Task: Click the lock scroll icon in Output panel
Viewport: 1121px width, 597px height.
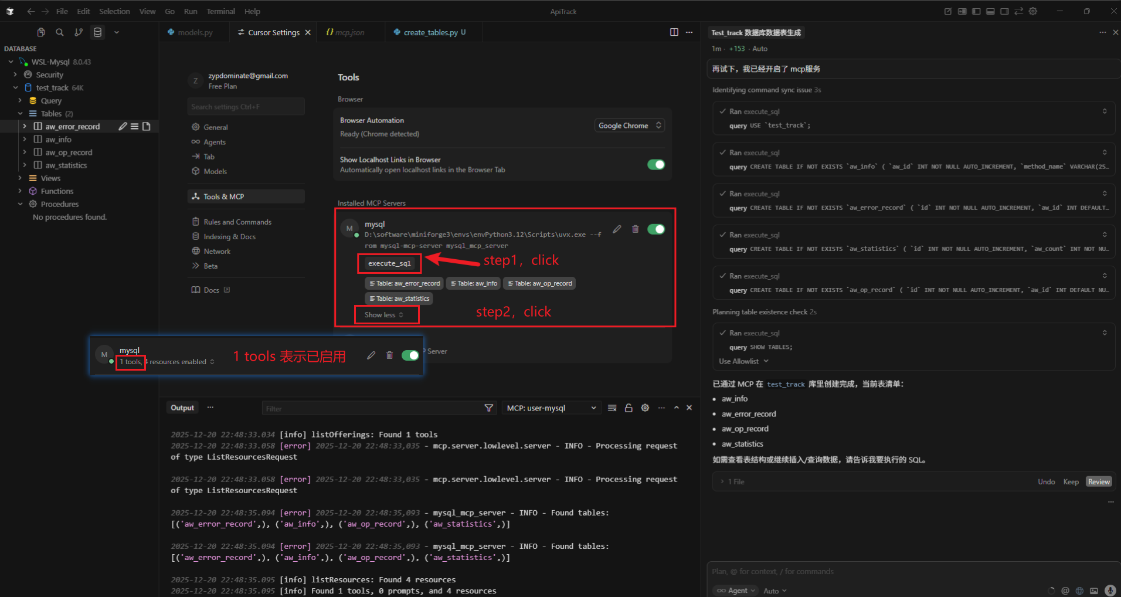Action: (629, 408)
